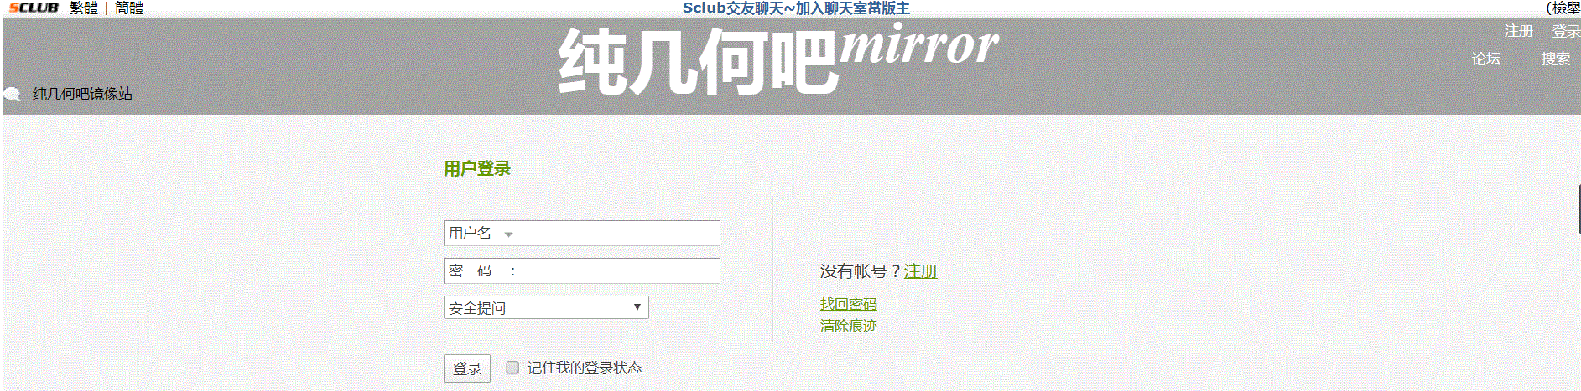Open the 搜索 nav item
Viewport: 1581px width, 391px height.
tap(1555, 59)
